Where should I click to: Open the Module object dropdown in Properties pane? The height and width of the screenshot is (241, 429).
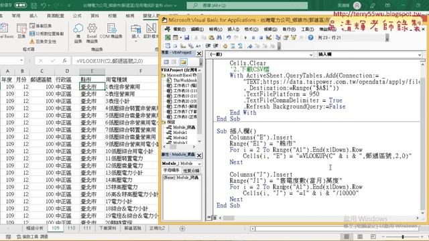point(200,163)
